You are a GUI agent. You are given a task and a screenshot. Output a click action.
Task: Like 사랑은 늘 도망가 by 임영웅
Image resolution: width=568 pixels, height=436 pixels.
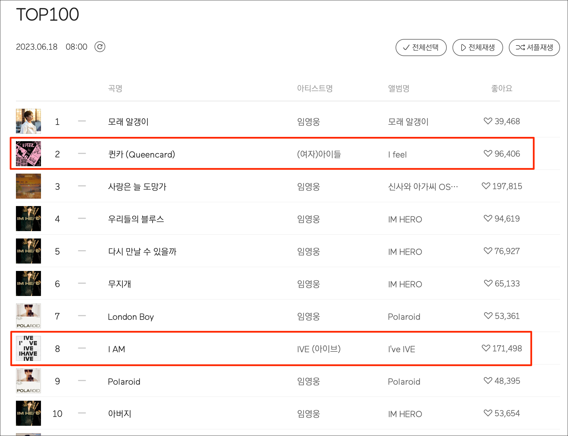(x=486, y=186)
